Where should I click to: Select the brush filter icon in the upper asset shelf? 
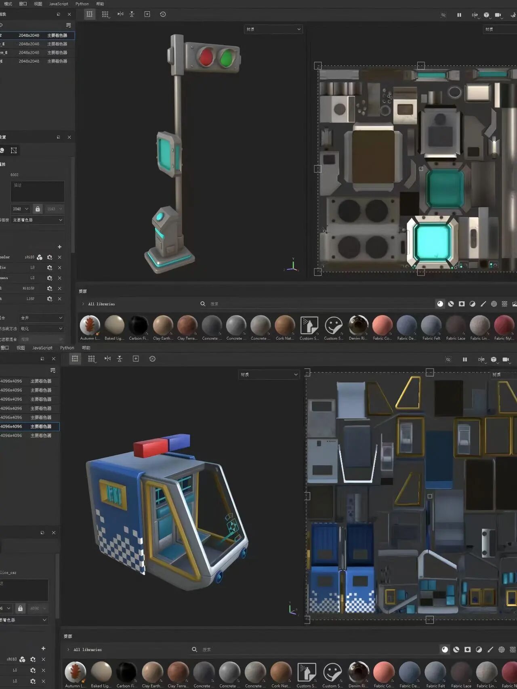click(x=483, y=304)
